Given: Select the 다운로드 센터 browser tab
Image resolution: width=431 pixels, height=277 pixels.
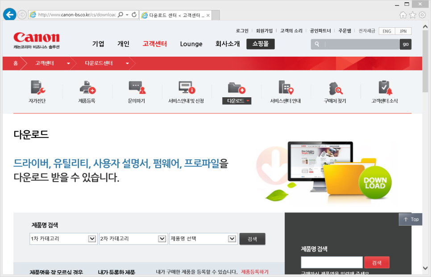Looking at the screenshot, I should coord(176,15).
